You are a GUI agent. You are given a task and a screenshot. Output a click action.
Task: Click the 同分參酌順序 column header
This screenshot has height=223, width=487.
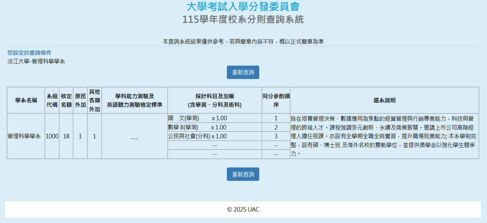[276, 100]
